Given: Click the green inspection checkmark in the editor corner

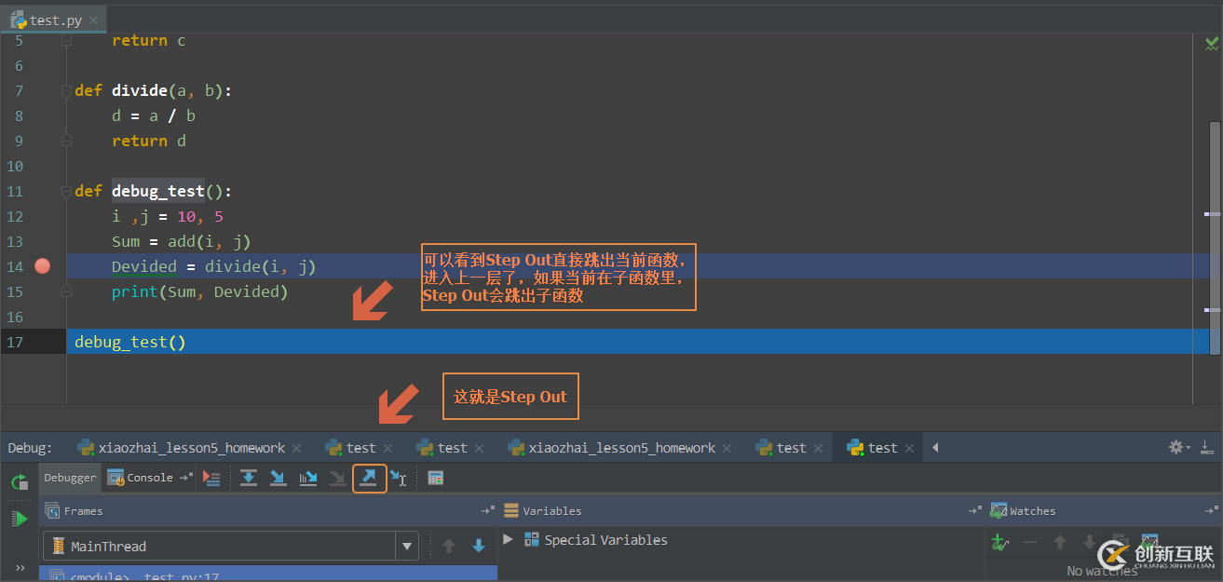Looking at the screenshot, I should coord(1212,43).
